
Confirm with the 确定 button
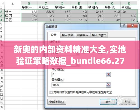108,102
